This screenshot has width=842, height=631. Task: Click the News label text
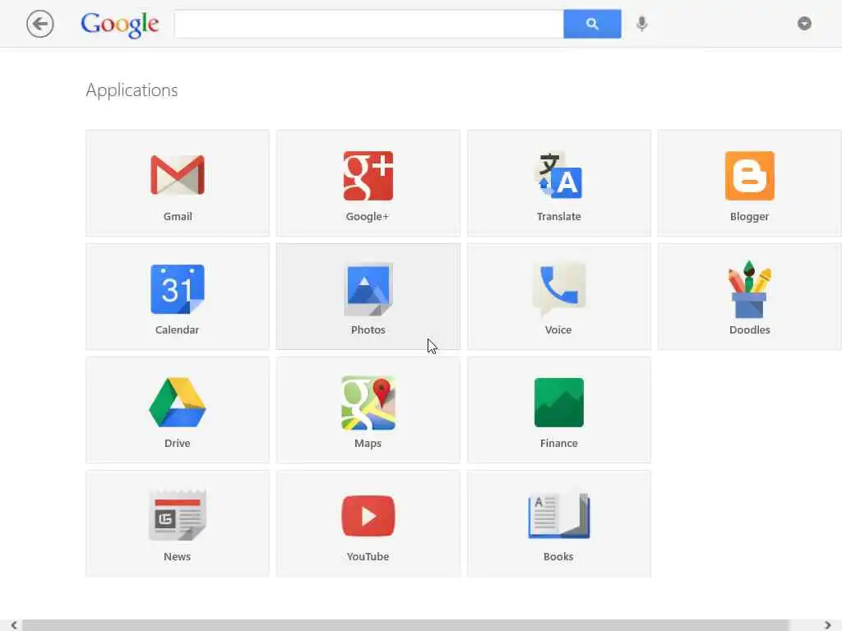178,556
